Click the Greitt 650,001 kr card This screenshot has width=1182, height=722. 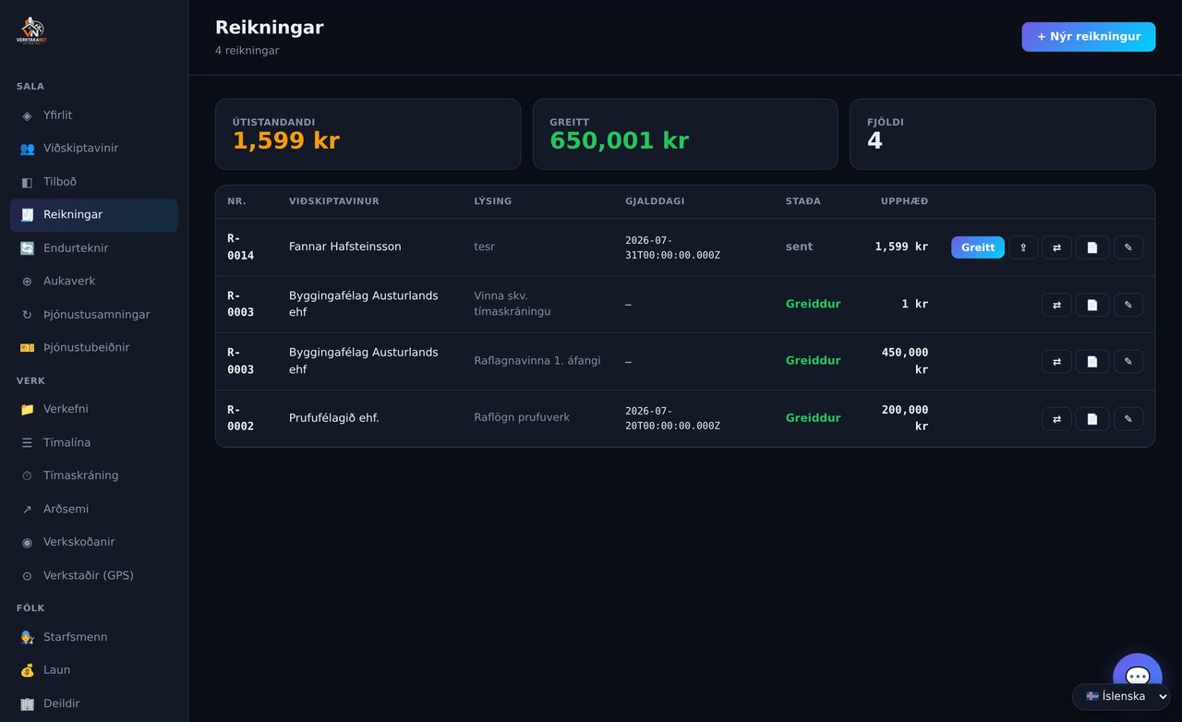coord(685,134)
